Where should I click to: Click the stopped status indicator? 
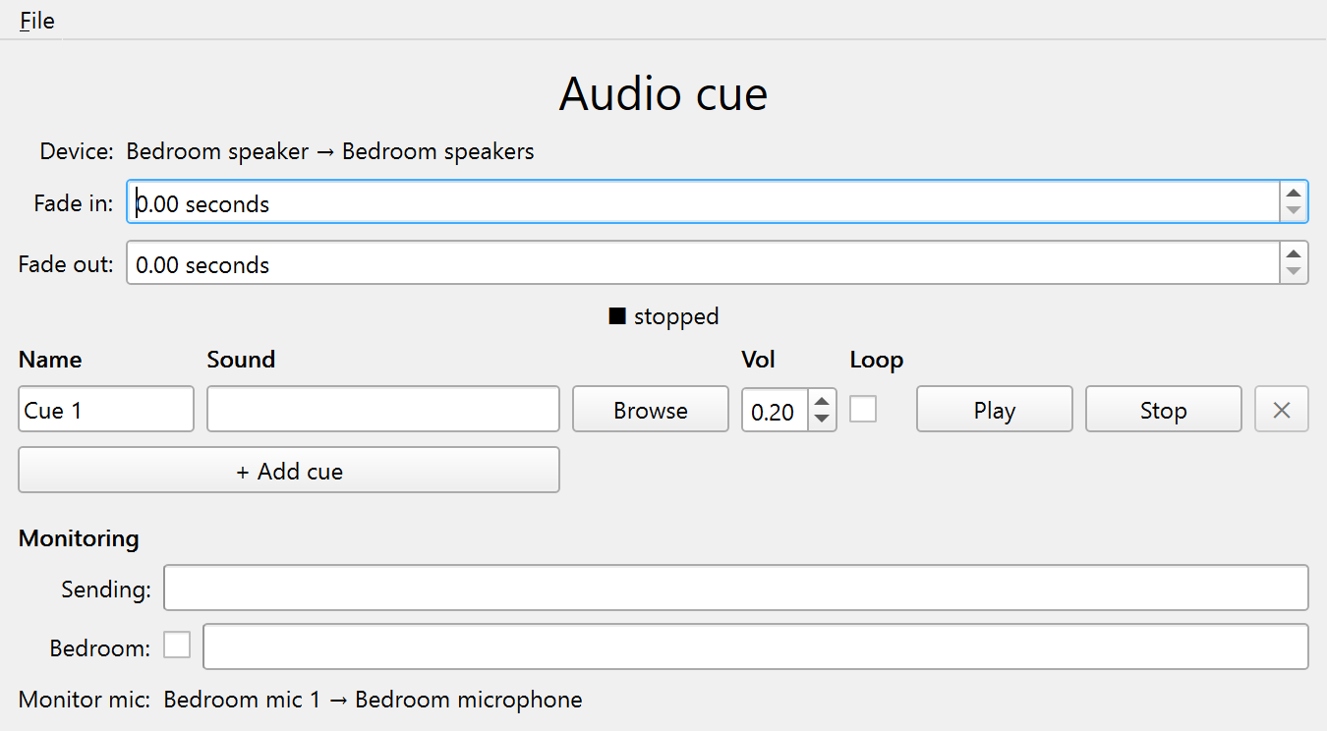pos(663,316)
